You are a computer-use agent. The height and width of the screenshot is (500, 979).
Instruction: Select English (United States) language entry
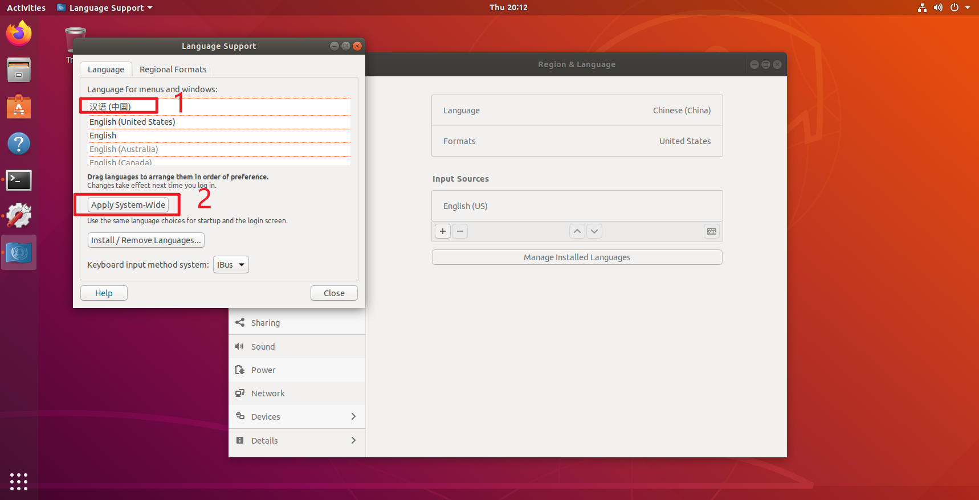coord(219,122)
